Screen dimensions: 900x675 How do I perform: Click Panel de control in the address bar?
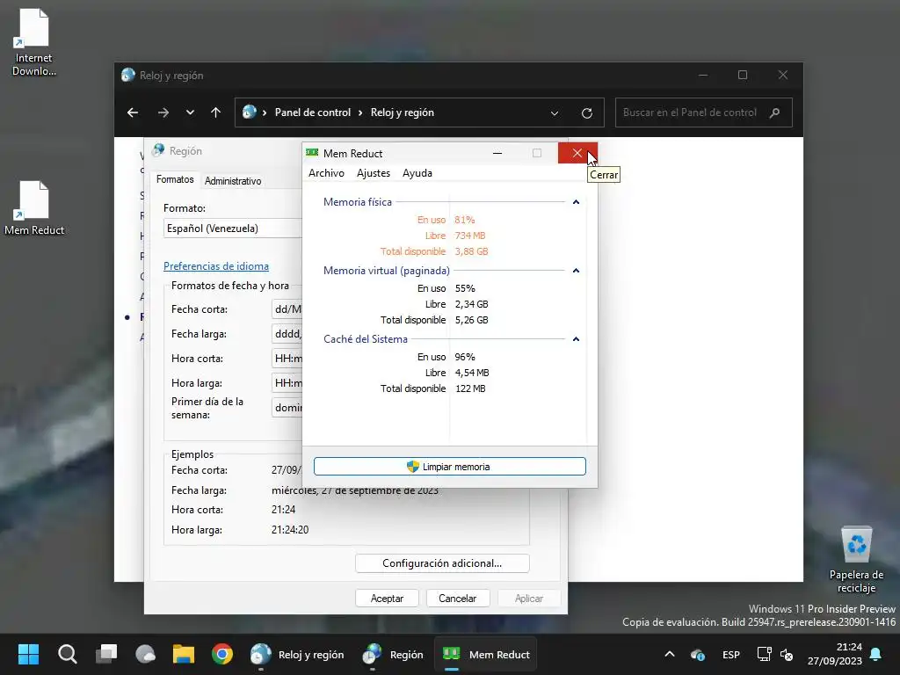(312, 112)
